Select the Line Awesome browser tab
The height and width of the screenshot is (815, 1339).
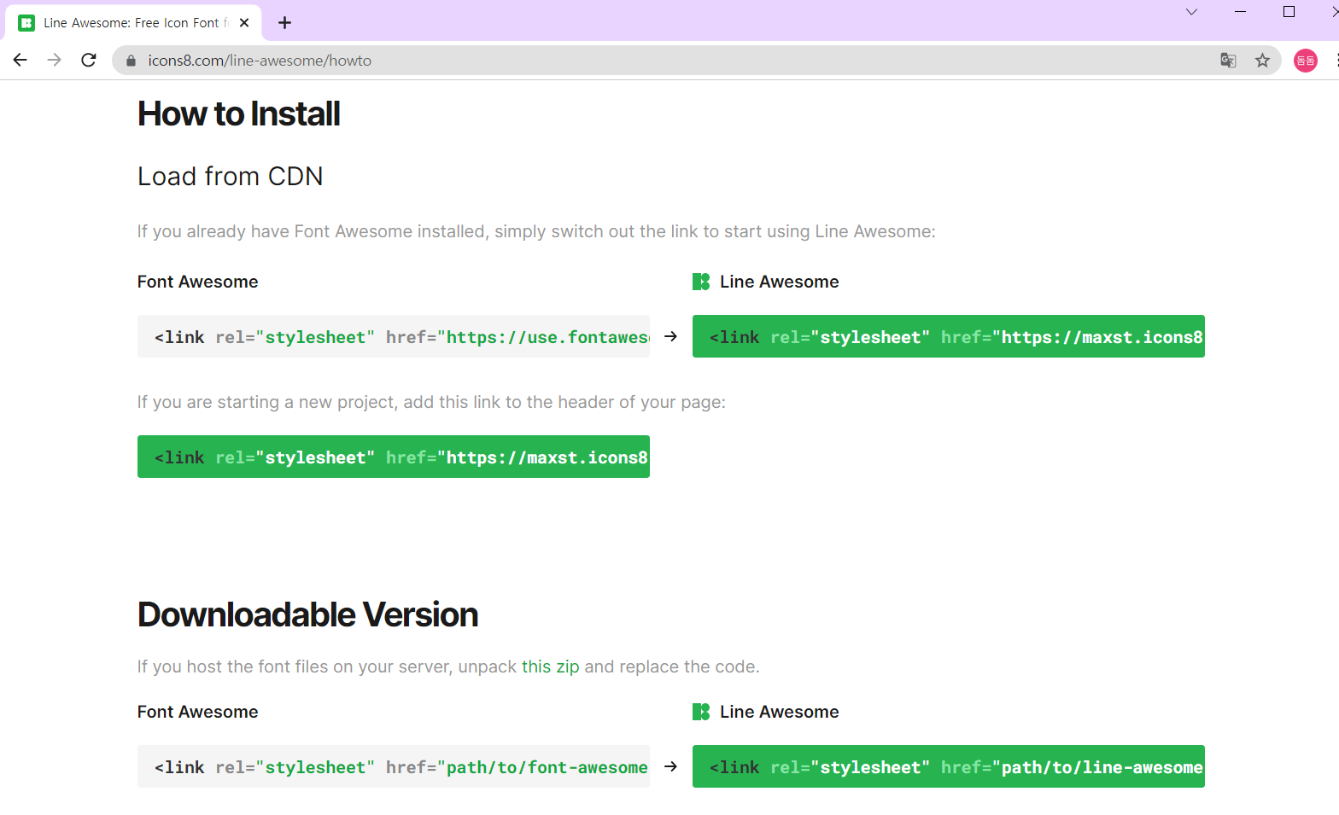point(134,23)
